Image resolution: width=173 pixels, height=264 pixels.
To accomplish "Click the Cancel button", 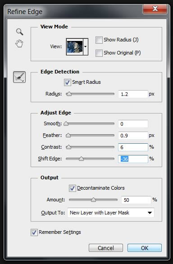I will pyautogui.click(x=106, y=248).
